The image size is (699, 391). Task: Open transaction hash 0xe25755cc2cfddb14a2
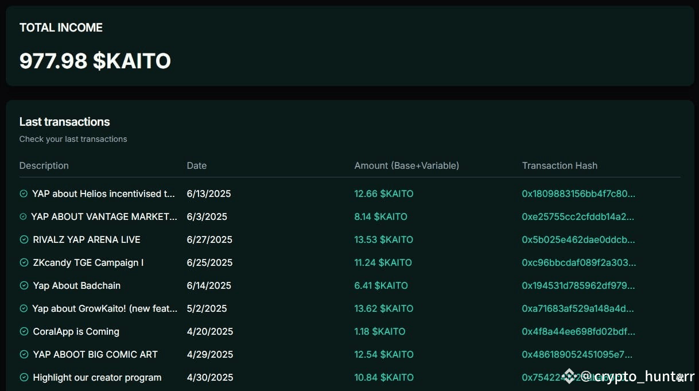tap(578, 217)
